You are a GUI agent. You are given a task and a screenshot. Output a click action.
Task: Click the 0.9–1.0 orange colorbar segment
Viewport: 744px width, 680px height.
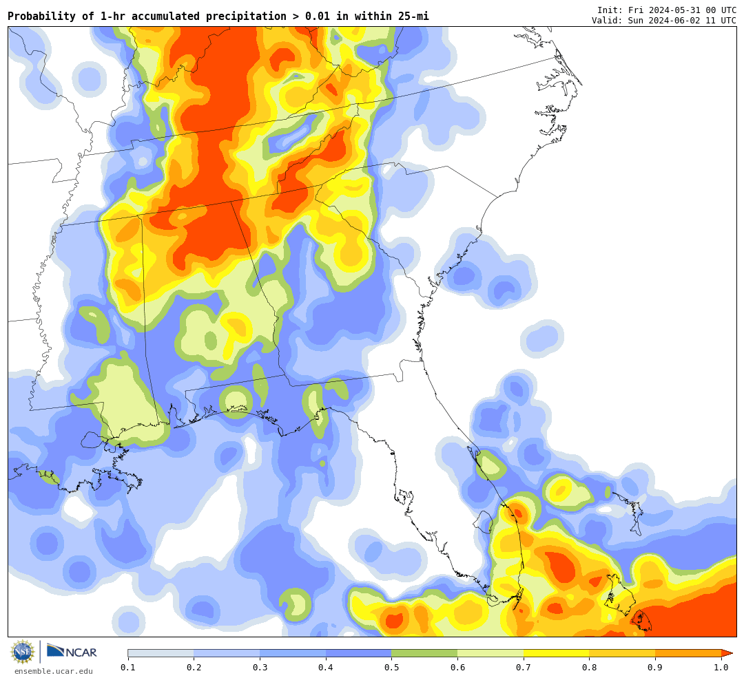point(688,653)
